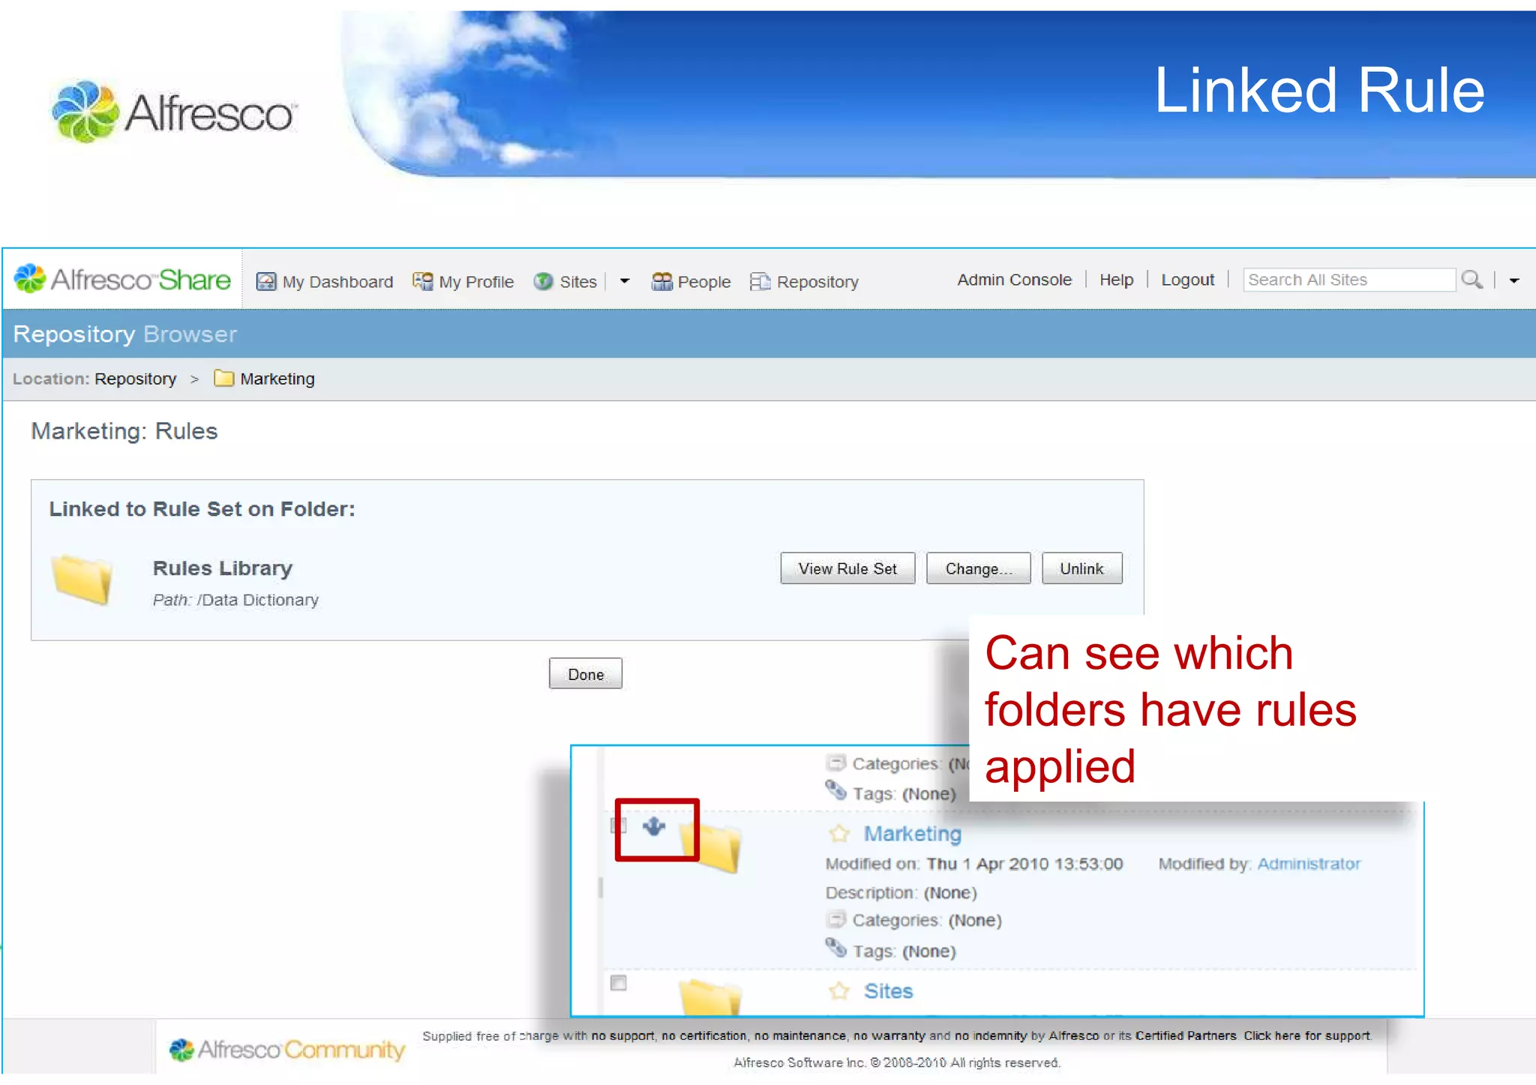Click the Rules Library folder name
Image resolution: width=1536 pixels, height=1085 pixels.
[222, 568]
